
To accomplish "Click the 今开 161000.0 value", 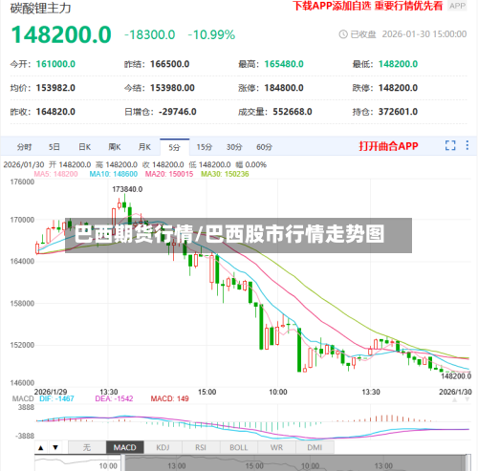I will point(55,64).
